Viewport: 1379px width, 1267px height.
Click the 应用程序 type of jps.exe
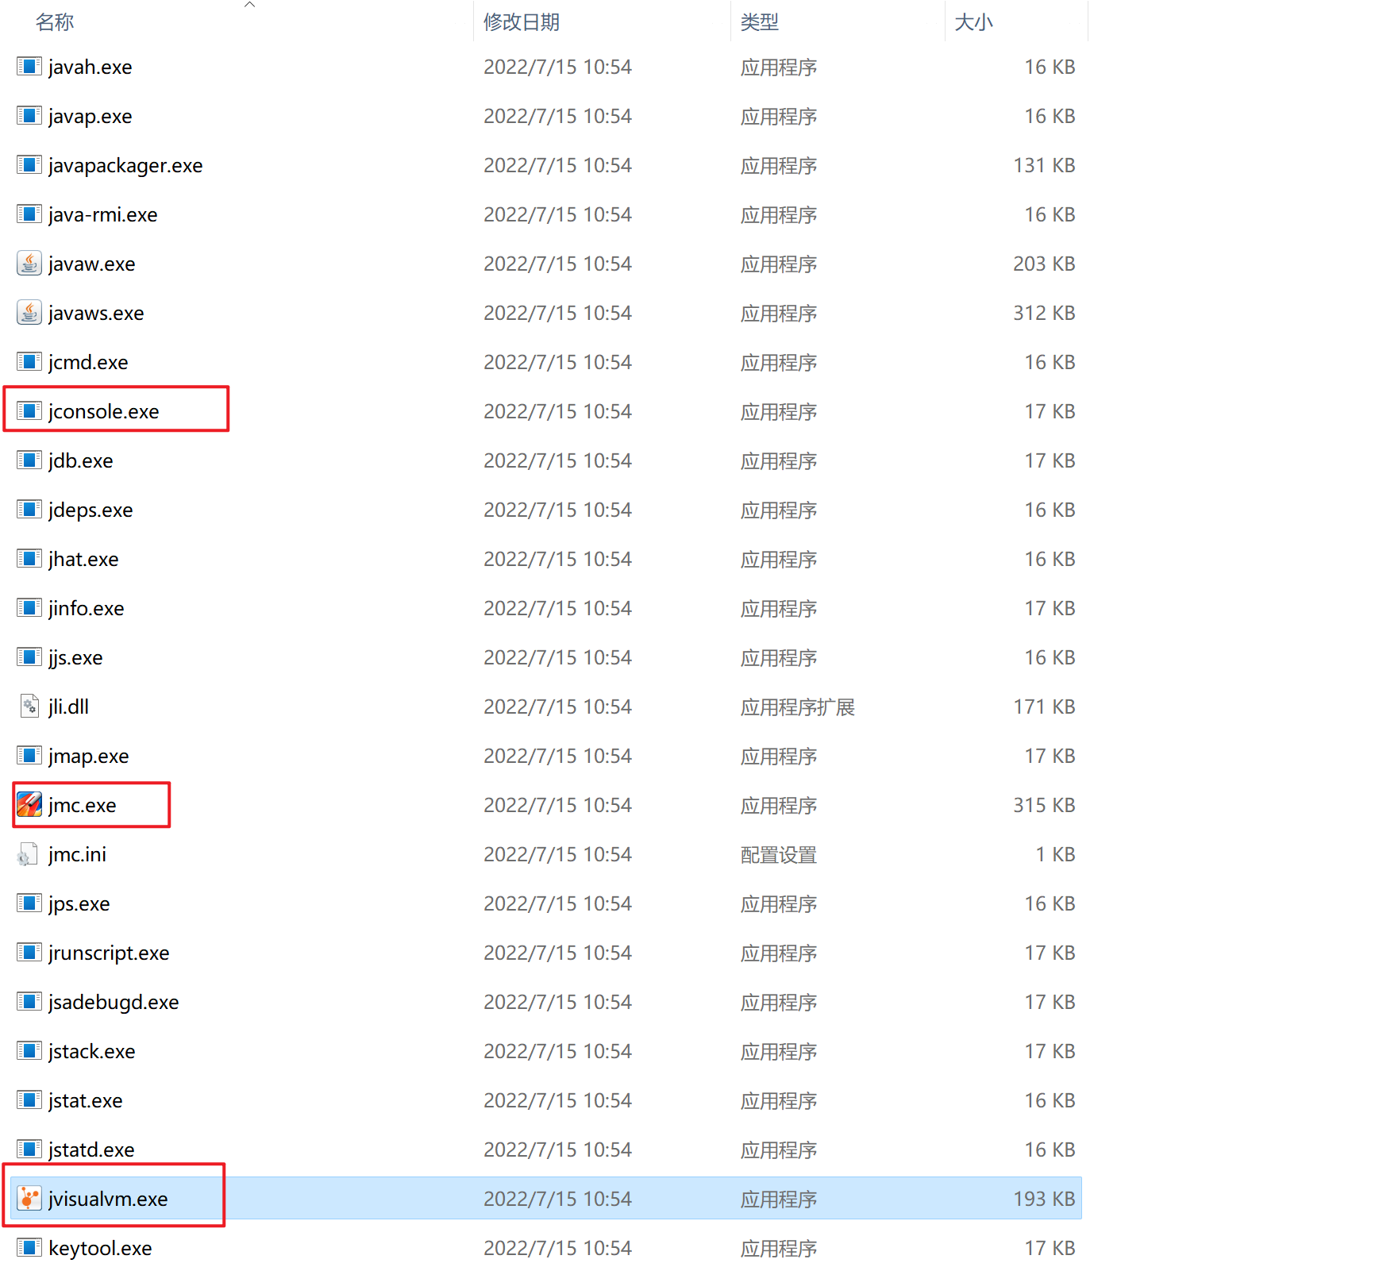779,903
